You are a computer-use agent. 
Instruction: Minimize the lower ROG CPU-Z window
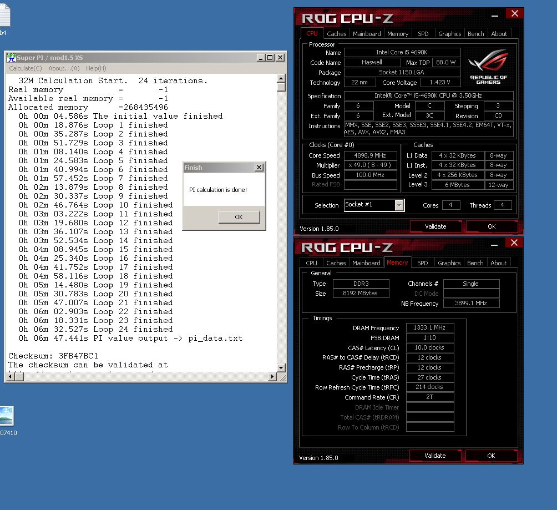coord(494,245)
